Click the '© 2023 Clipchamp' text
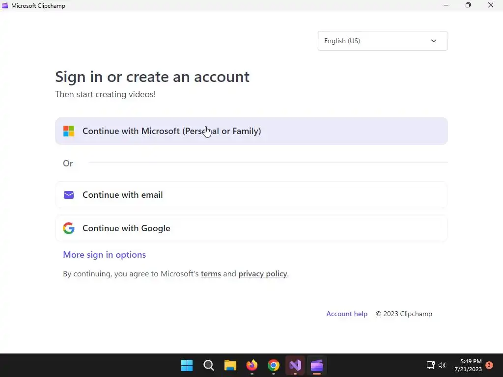503x377 pixels. pyautogui.click(x=404, y=314)
